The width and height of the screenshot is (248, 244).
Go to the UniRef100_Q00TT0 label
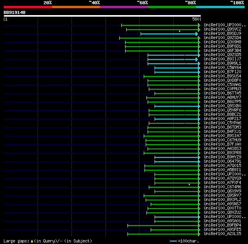pos(222,208)
